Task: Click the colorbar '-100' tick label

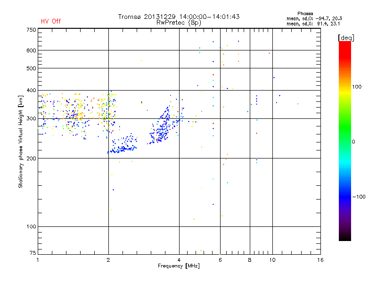Action: [x=359, y=197]
